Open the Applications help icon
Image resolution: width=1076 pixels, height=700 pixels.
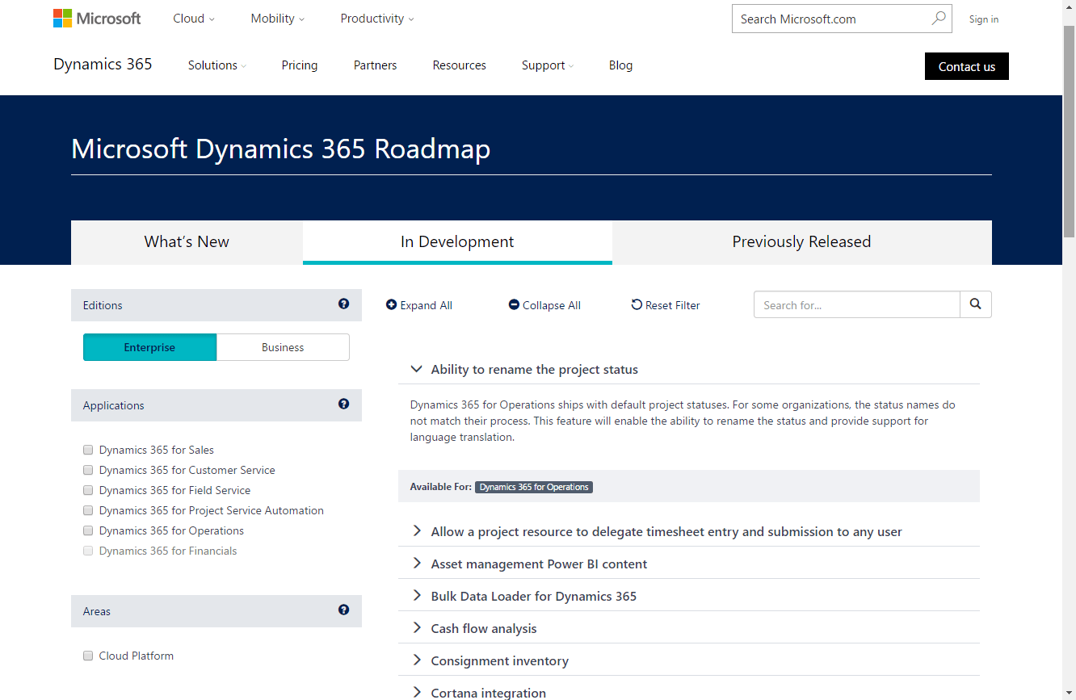coord(343,404)
